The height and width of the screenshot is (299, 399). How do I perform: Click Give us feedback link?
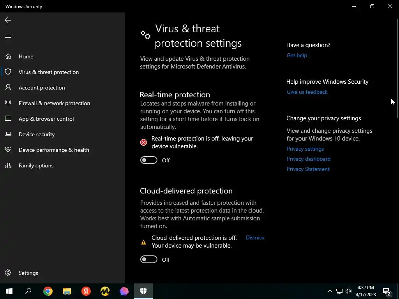[307, 92]
